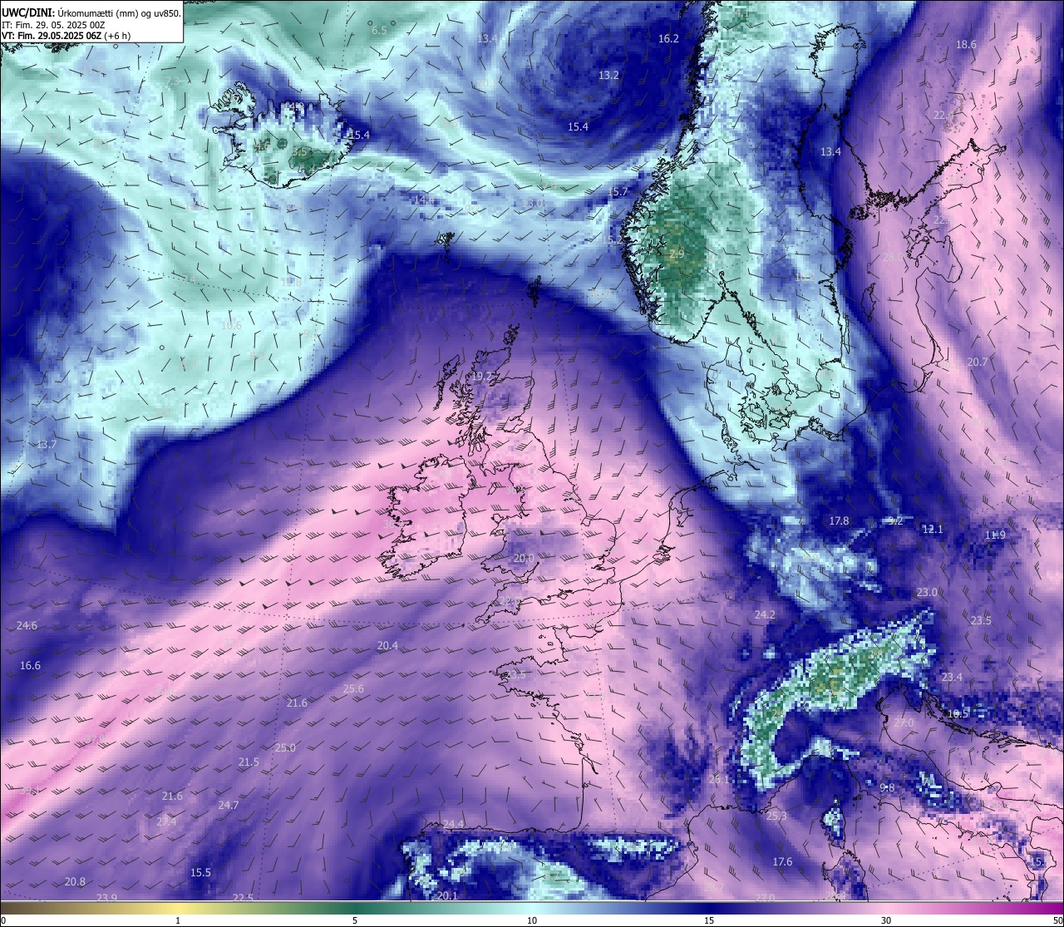
Task: Click the 13.2 value label on the map
Action: (608, 76)
